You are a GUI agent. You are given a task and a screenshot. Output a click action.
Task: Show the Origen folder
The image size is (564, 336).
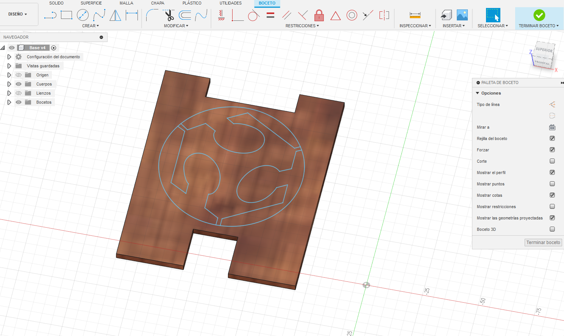point(19,75)
